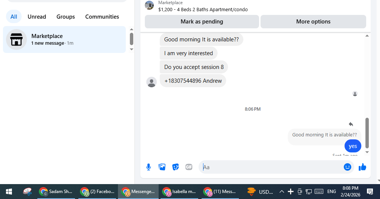Open the sticker picker icon
This screenshot has width=380, height=199.
[175, 167]
